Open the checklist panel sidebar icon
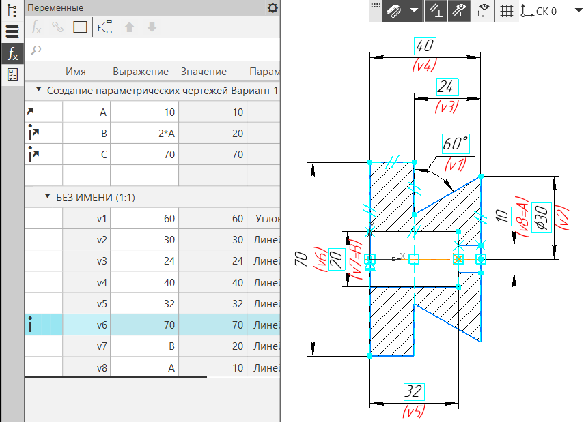This screenshot has height=422, width=586. point(12,74)
